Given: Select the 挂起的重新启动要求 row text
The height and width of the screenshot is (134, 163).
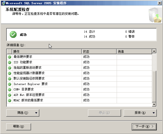Looking at the screenshot, I should click(x=27, y=68).
